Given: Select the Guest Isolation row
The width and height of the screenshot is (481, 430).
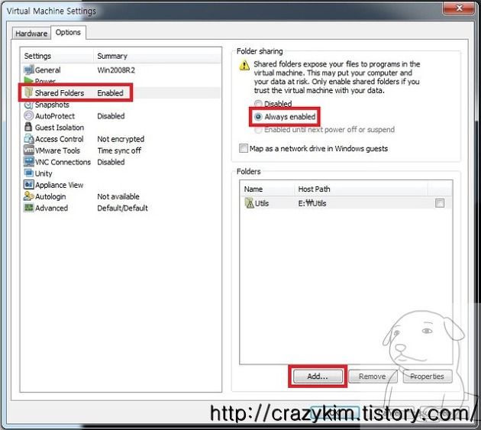Looking at the screenshot, I should 121,128.
